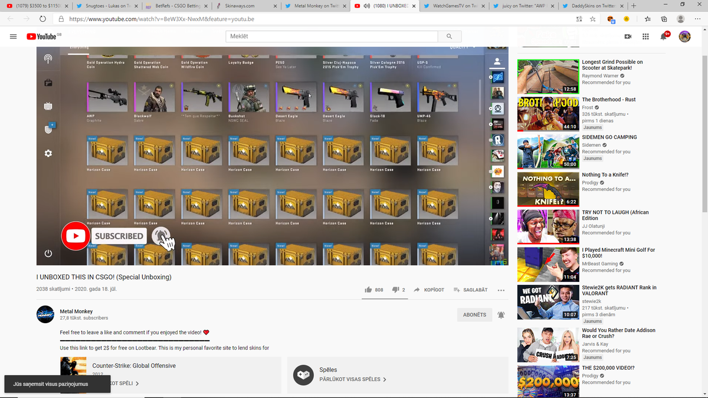Open the Edge favorites list
708x398 pixels.
point(648,19)
